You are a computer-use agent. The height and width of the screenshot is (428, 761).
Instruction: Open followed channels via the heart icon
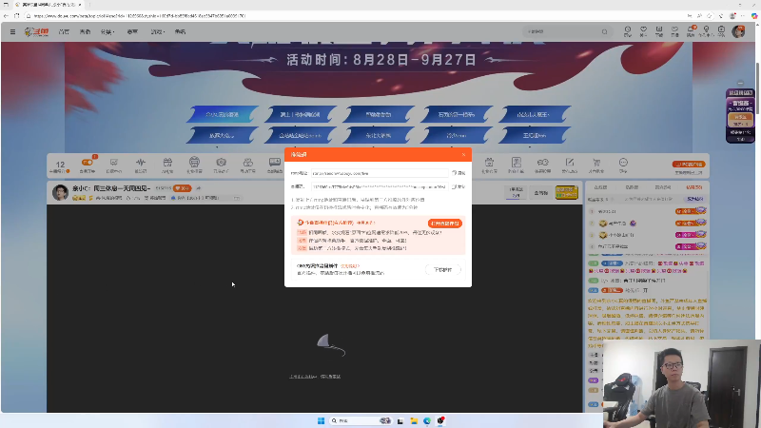coord(644,31)
